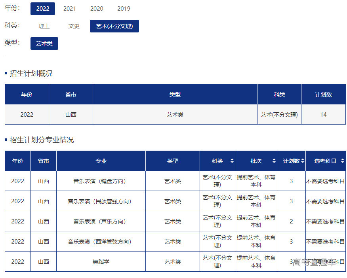Select 理工 subject category
Screen dimensions: 347x278
pos(44,26)
